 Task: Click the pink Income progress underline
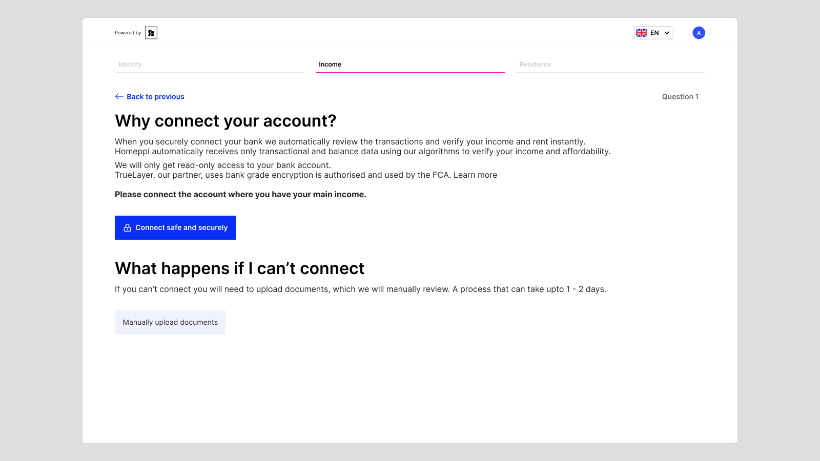tap(410, 73)
